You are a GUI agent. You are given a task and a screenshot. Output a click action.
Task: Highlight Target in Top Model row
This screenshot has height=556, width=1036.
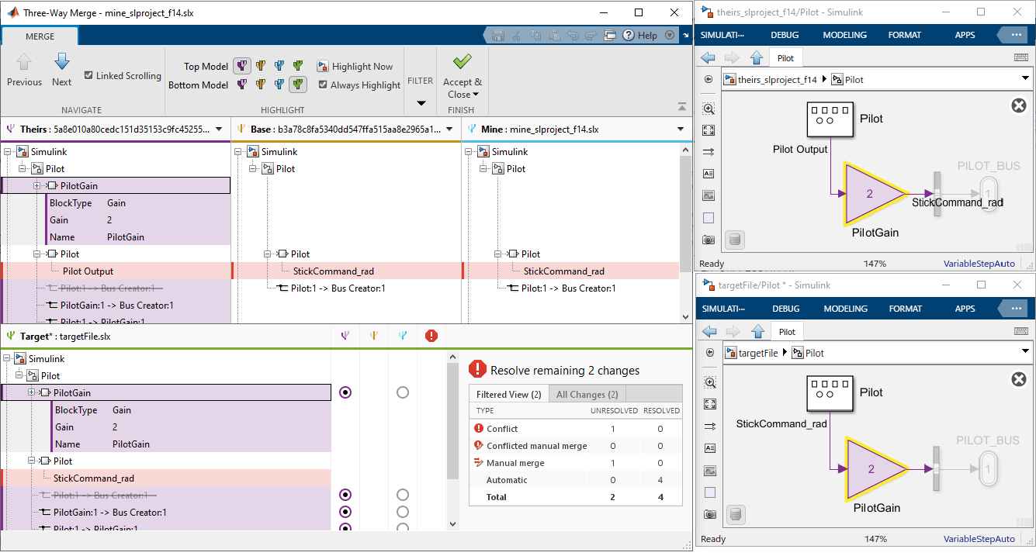pyautogui.click(x=298, y=66)
